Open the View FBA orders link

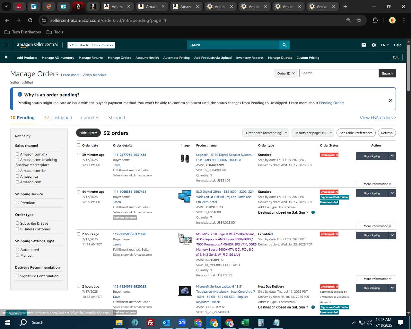point(378,118)
